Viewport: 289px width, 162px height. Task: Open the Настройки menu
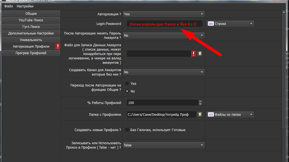pyautogui.click(x=25, y=6)
